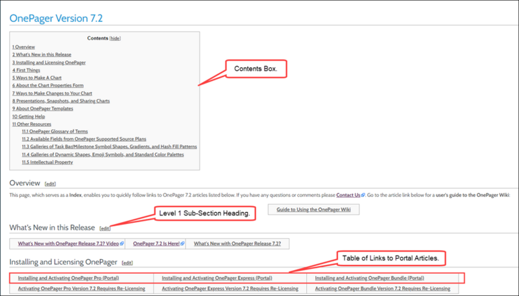Image resolution: width=519 pixels, height=296 pixels.
Task: Select Getting Help in the contents
Action: tap(29, 117)
